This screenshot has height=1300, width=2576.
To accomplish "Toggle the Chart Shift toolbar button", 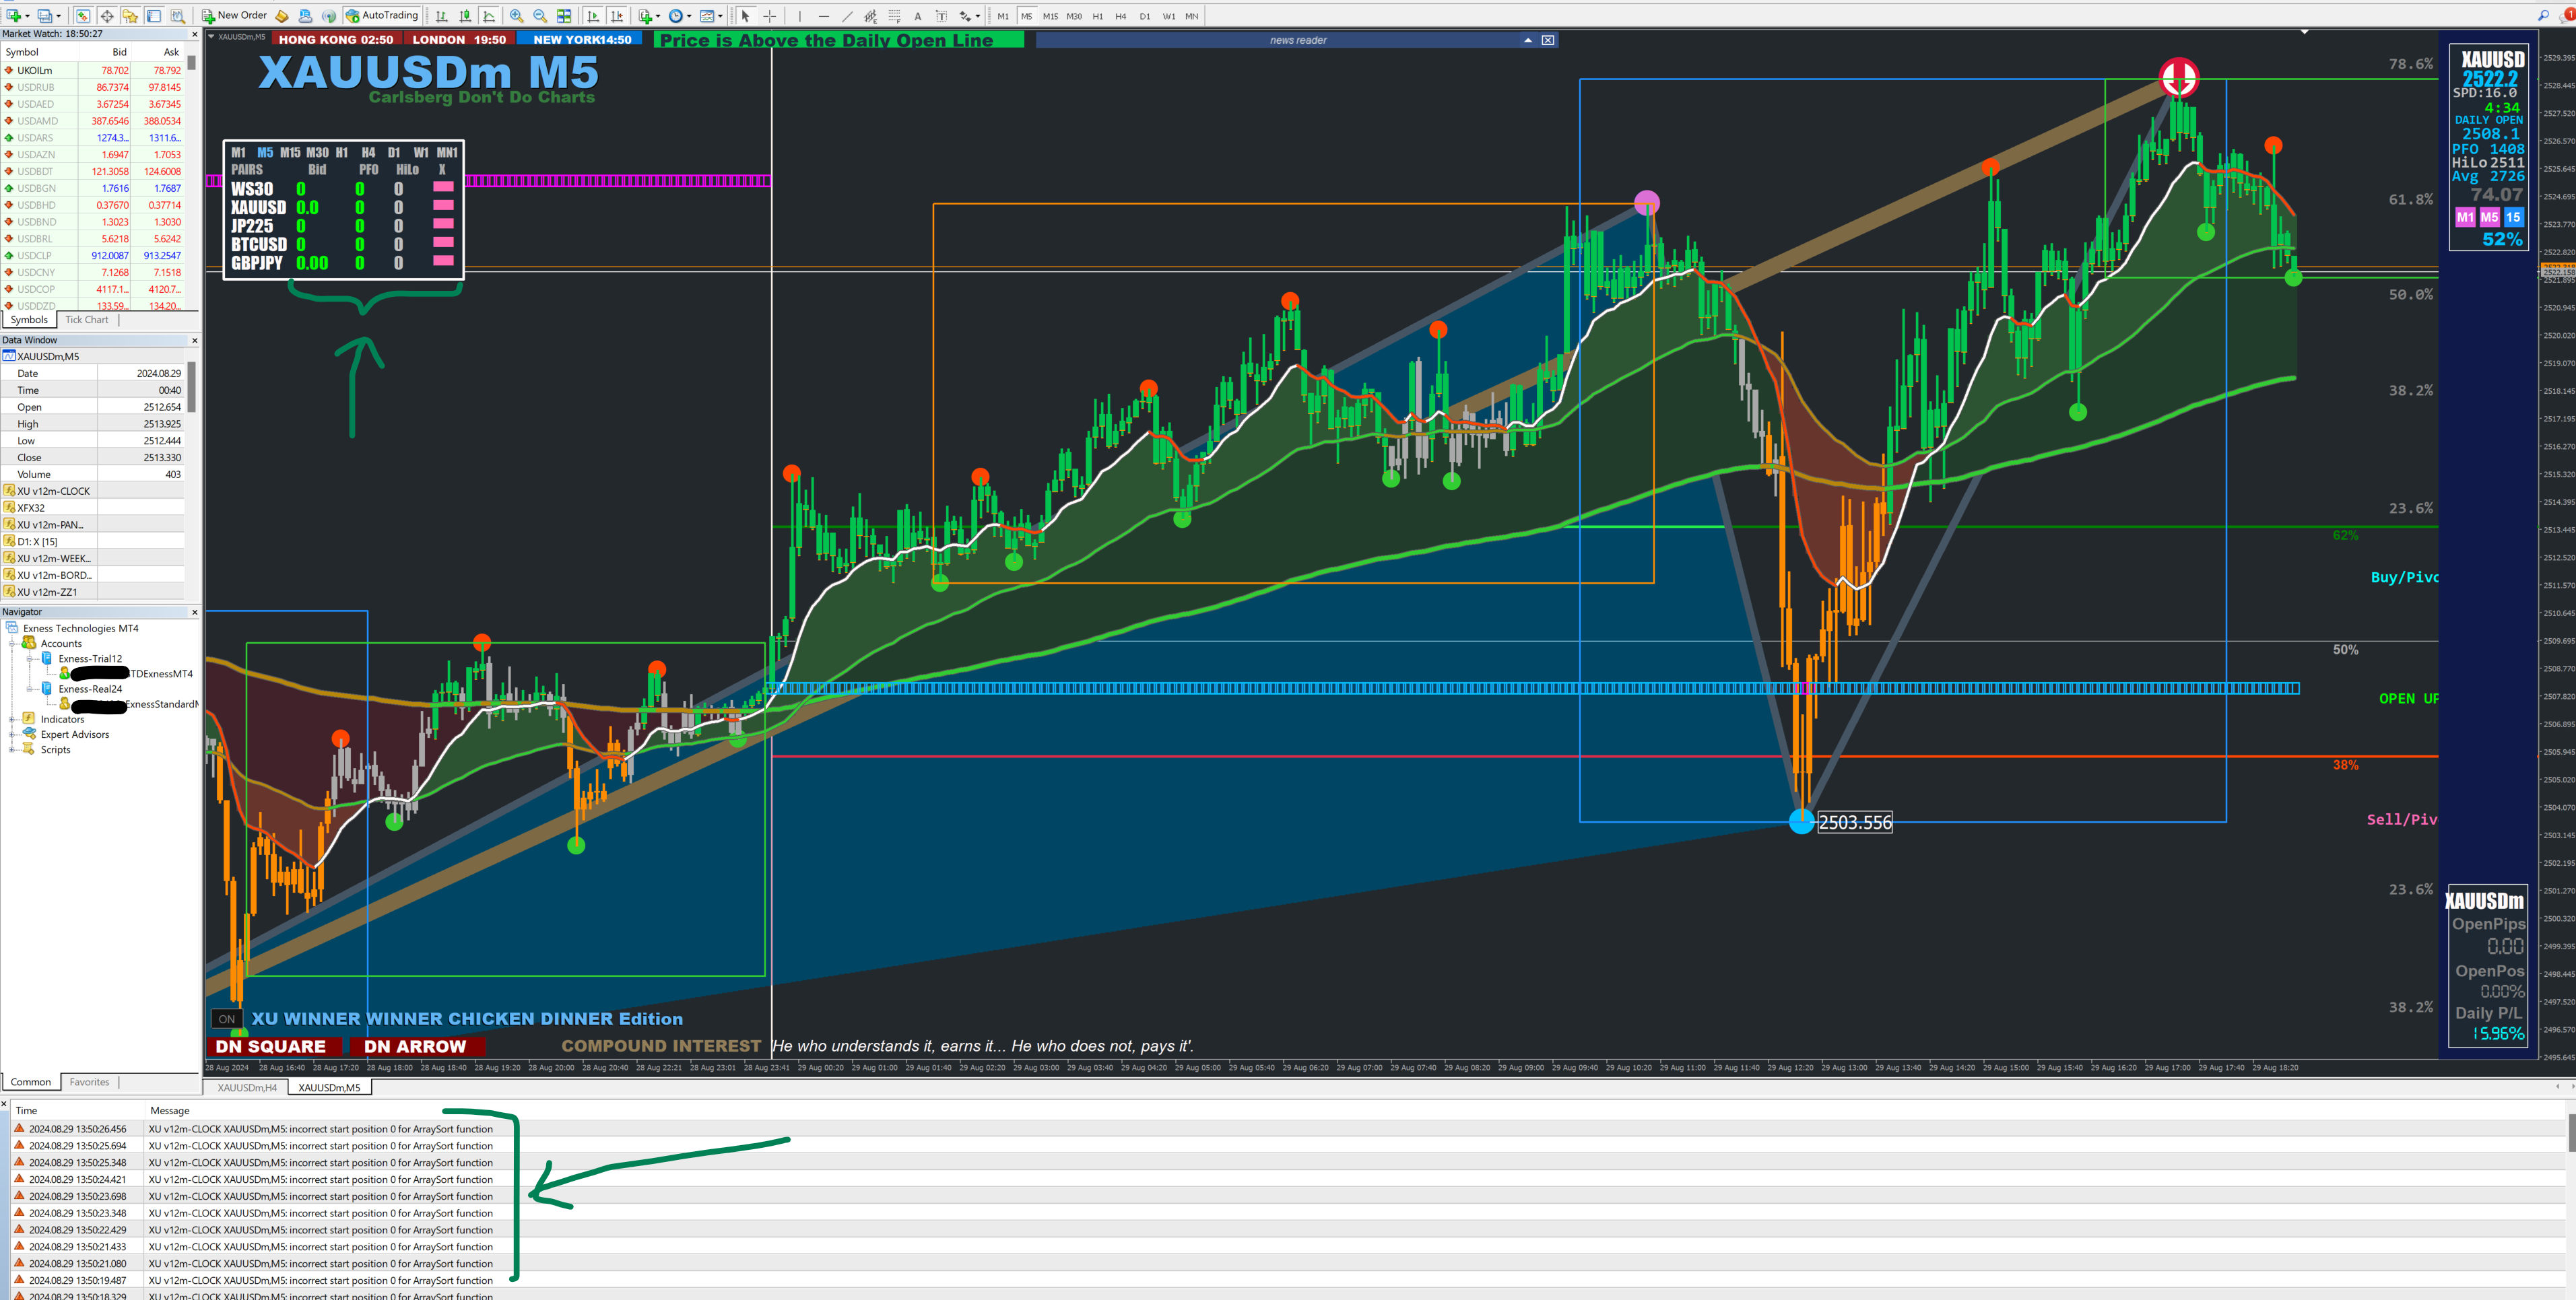I will coord(617,16).
